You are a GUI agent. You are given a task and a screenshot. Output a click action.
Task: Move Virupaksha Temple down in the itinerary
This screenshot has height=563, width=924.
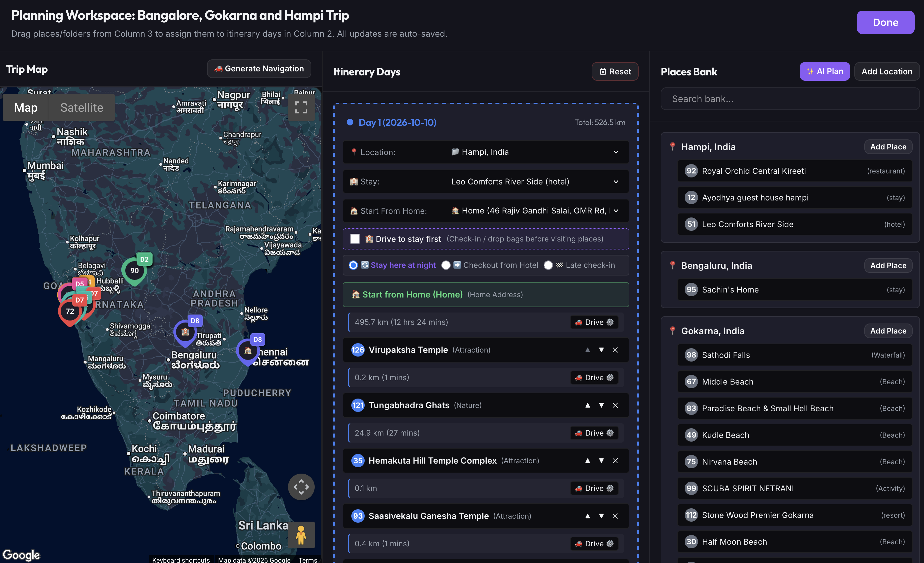click(601, 350)
